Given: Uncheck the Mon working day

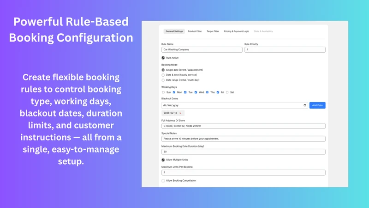Looking at the screenshot, I should [174, 92].
